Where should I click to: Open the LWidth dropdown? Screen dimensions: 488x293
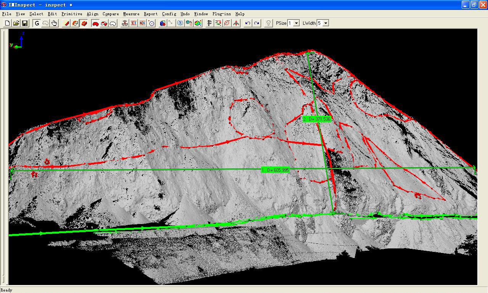coord(322,23)
